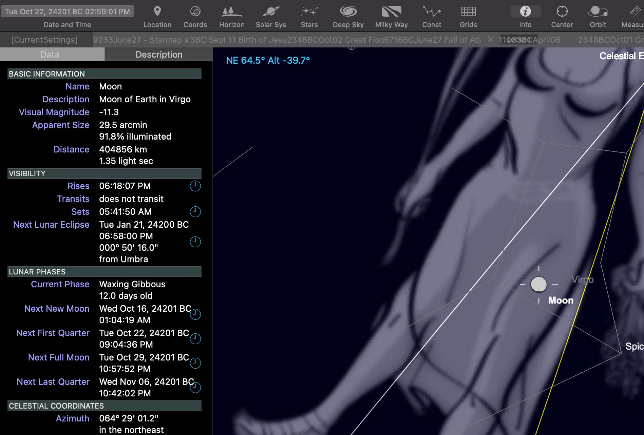This screenshot has width=644, height=435.
Task: Jump to Next Last Quarter clock icon
Action: [195, 388]
